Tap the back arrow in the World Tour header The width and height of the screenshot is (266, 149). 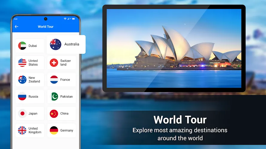pos(16,27)
